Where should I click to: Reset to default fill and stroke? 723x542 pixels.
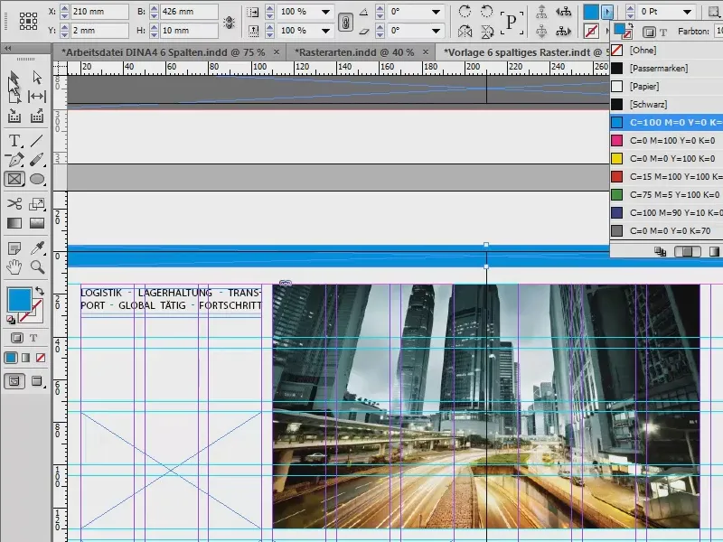coord(10,320)
